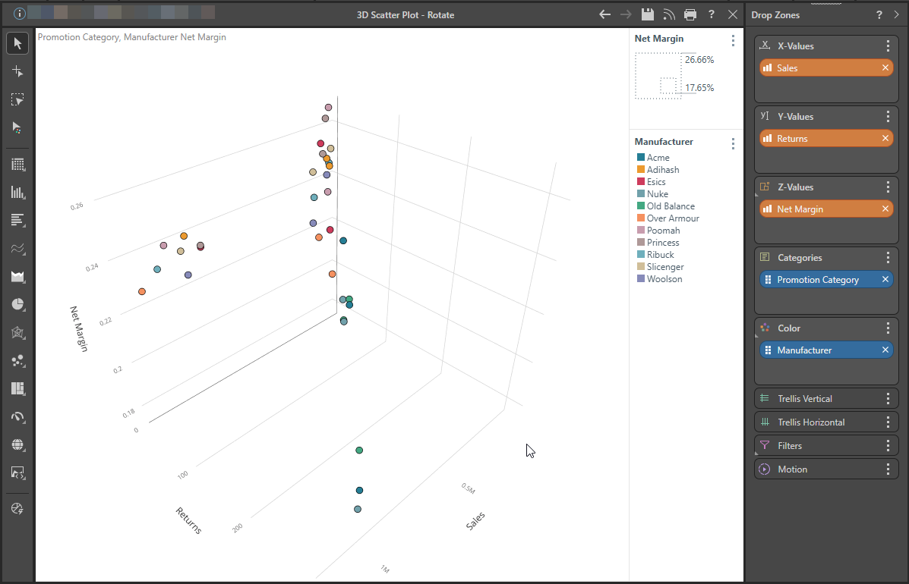The image size is (909, 584).
Task: Open the scatter/bubble plot visualization
Action: (17, 360)
